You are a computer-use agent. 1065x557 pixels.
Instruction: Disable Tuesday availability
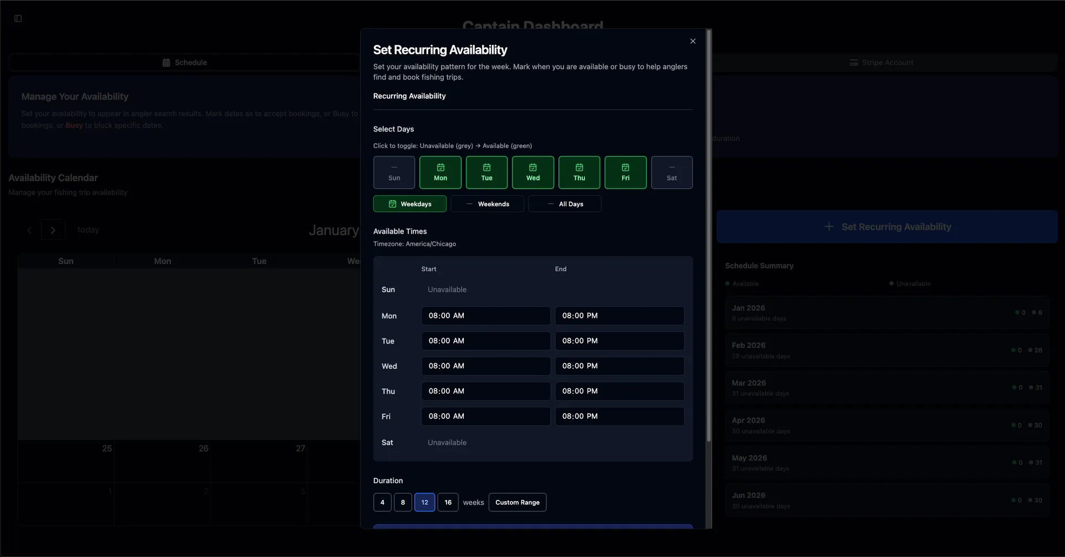(x=486, y=172)
